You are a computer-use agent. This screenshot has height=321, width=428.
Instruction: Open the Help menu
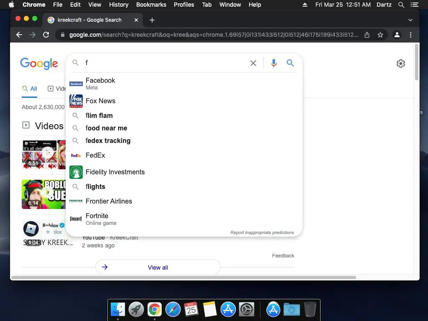[x=255, y=5]
